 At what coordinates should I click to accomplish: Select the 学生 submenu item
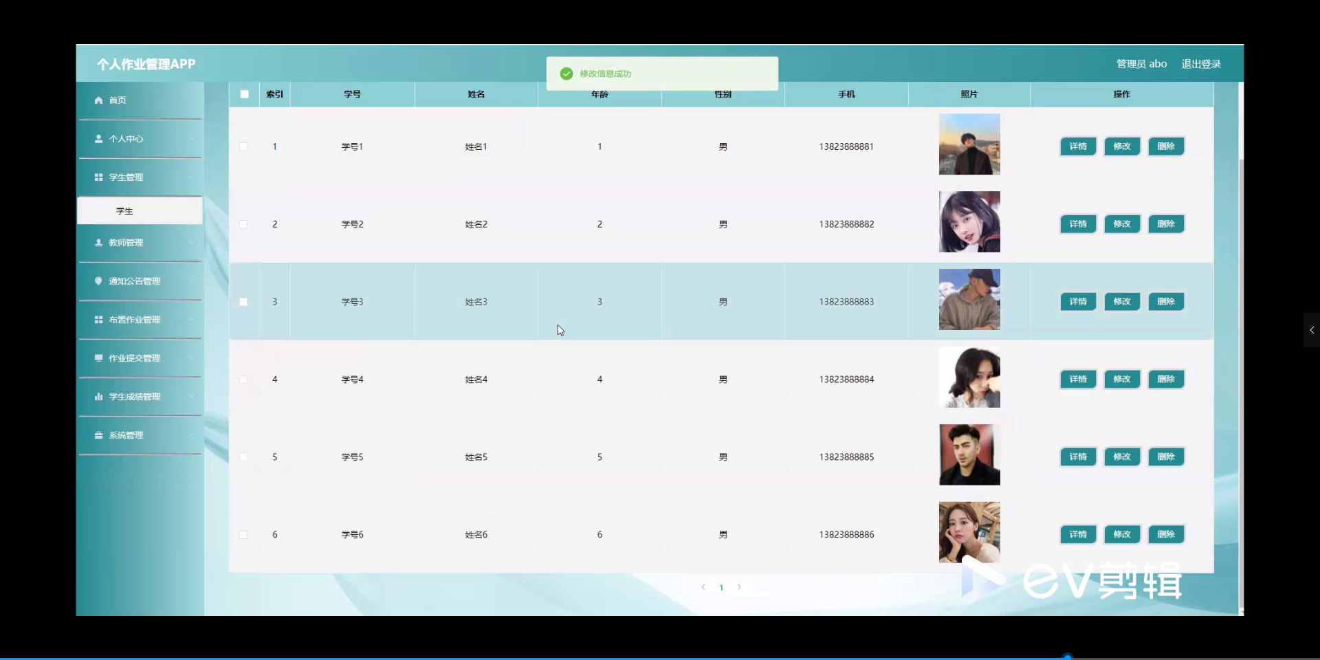[140, 211]
